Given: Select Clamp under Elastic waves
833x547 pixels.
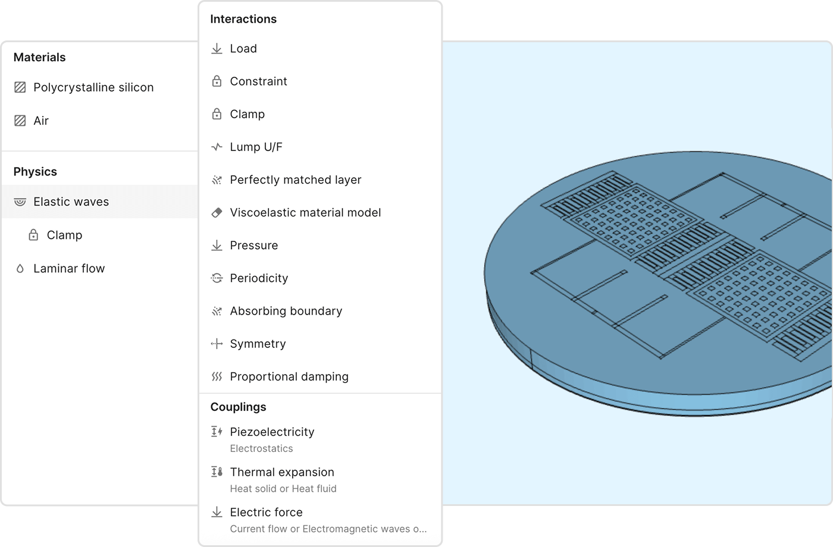Looking at the screenshot, I should (64, 235).
